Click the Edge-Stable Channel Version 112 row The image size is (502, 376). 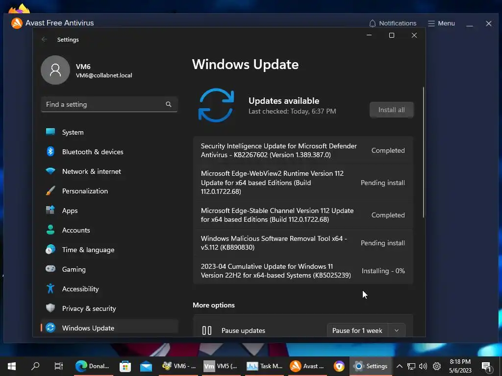pos(303,215)
